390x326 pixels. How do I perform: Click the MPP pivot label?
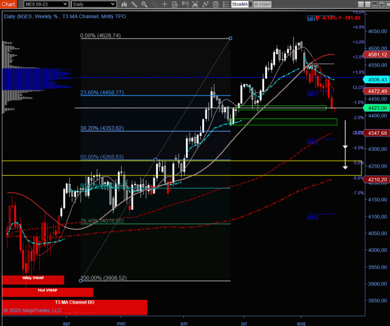(313, 67)
